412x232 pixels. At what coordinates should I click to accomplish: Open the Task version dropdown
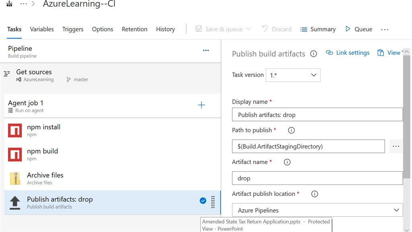[293, 75]
